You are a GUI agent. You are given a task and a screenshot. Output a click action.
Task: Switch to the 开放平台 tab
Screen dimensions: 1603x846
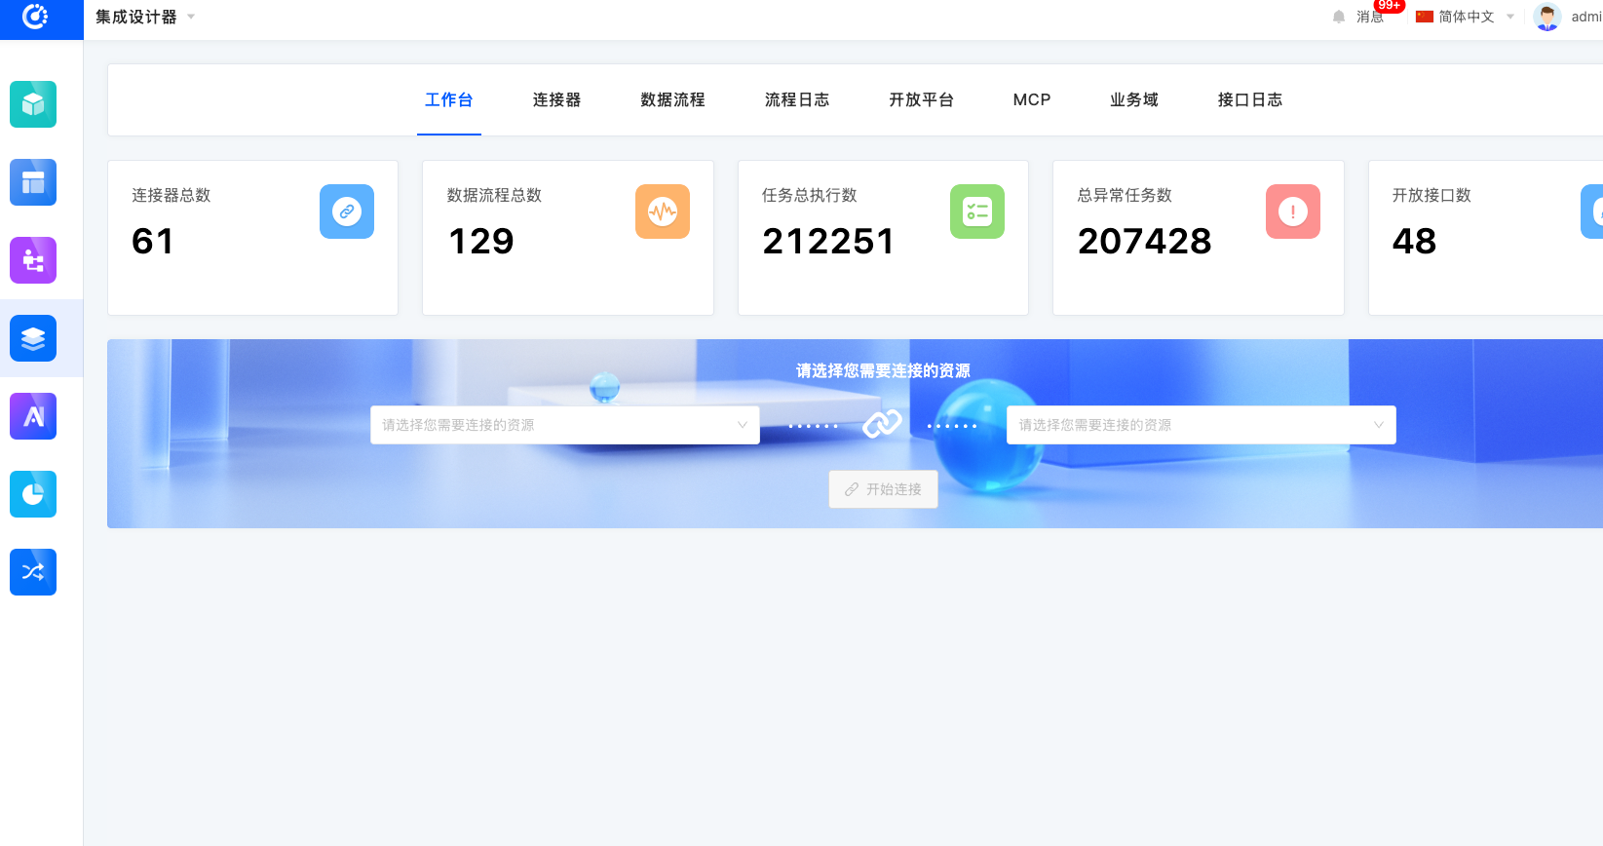coord(921,99)
